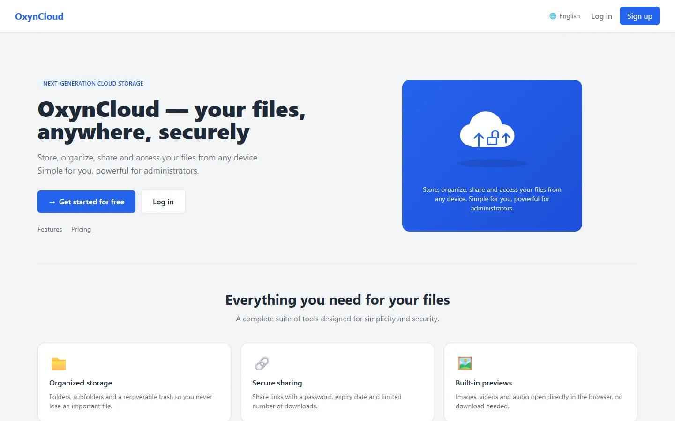
Task: Click Get started for free button
Action: (x=86, y=202)
